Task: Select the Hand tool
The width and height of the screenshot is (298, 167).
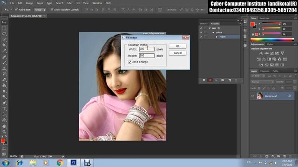Action: coord(4,126)
